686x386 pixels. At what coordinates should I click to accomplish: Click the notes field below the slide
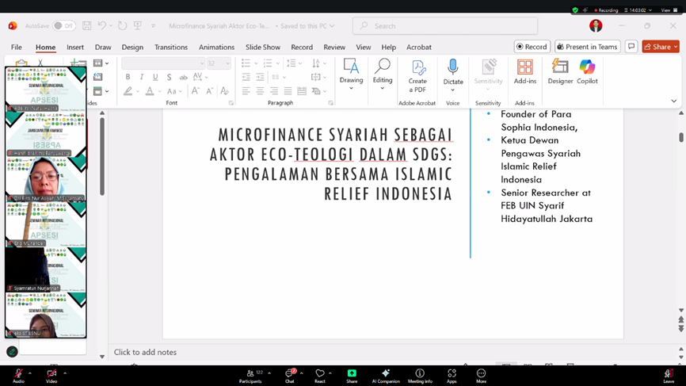click(x=145, y=352)
